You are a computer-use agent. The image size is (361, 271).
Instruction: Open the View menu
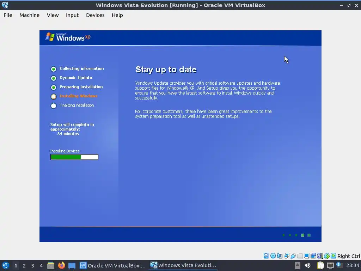pos(53,15)
